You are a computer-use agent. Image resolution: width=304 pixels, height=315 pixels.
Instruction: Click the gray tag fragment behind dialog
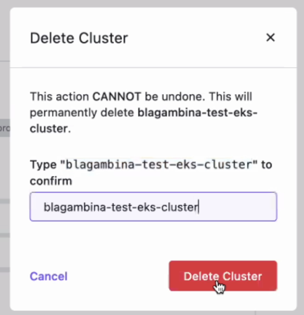(5, 128)
